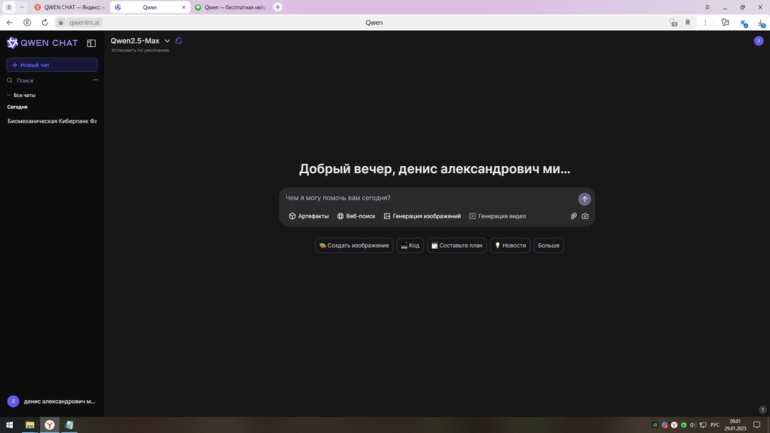Send the message with the arrow button
The width and height of the screenshot is (770, 433).
coord(584,199)
